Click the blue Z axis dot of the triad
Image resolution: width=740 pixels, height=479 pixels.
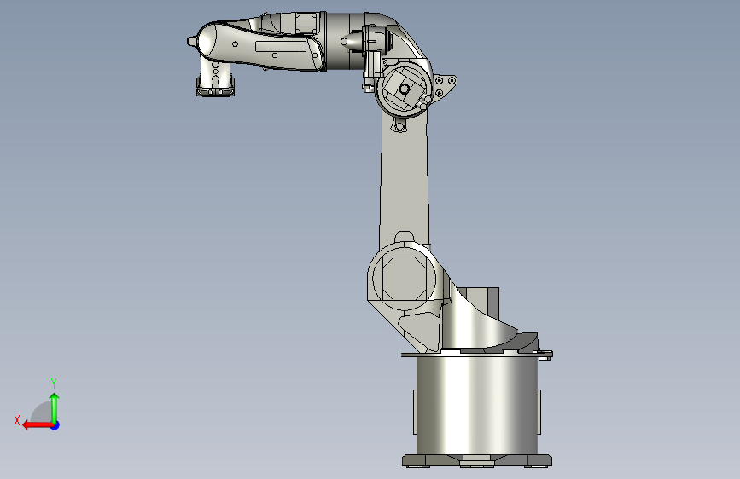(x=55, y=425)
